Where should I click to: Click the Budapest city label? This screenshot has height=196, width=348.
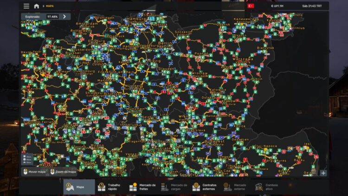pyautogui.click(x=215, y=141)
